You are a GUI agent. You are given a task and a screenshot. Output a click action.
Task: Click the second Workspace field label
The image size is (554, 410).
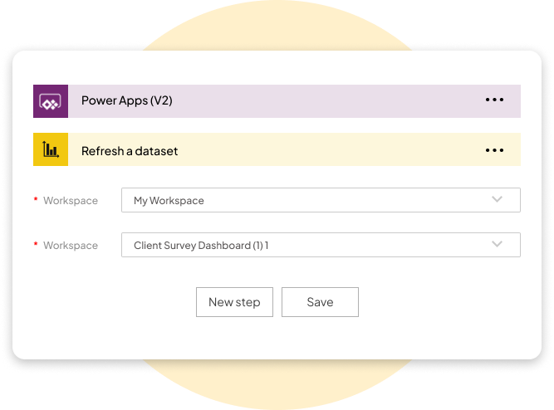(x=71, y=246)
